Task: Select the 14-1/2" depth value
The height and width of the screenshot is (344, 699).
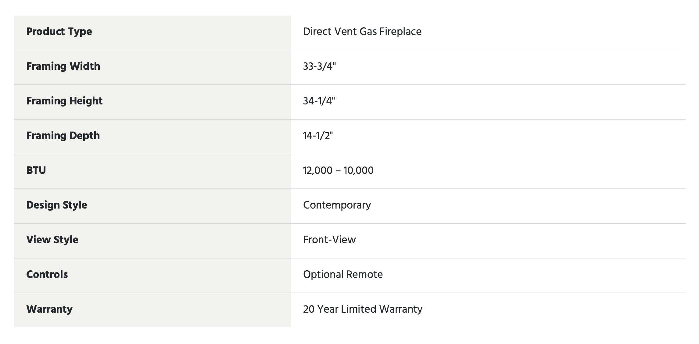Action: point(318,136)
